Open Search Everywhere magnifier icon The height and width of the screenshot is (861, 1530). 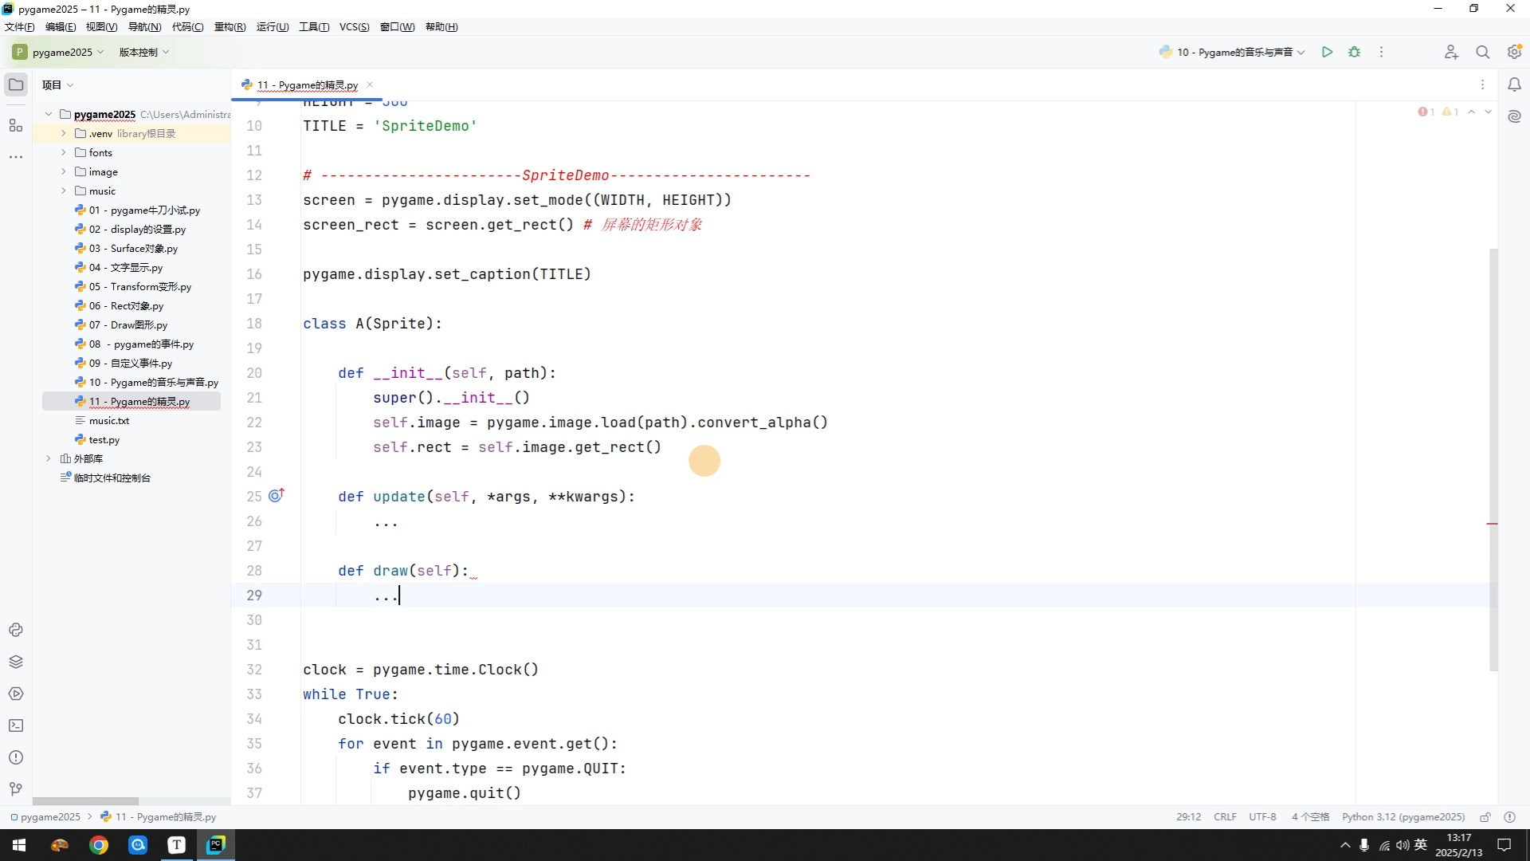tap(1482, 52)
